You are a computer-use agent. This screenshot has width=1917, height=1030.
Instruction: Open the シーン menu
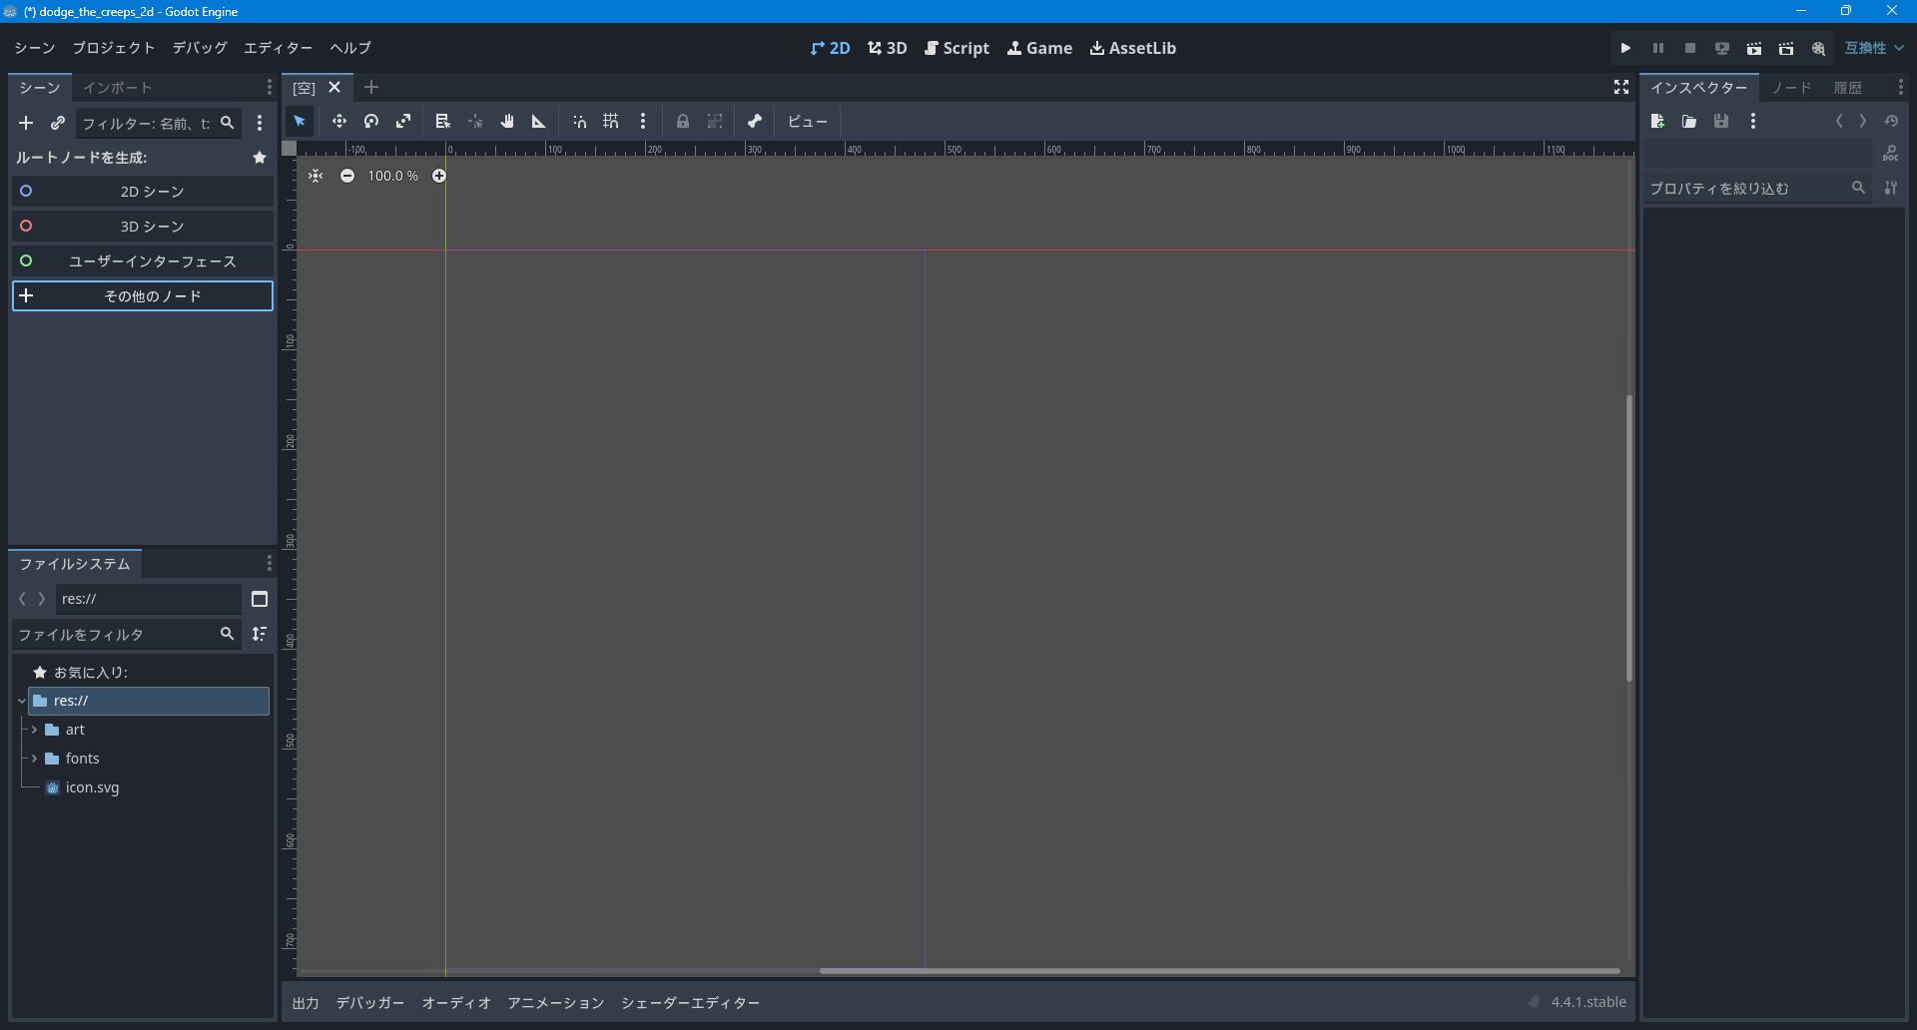click(35, 48)
